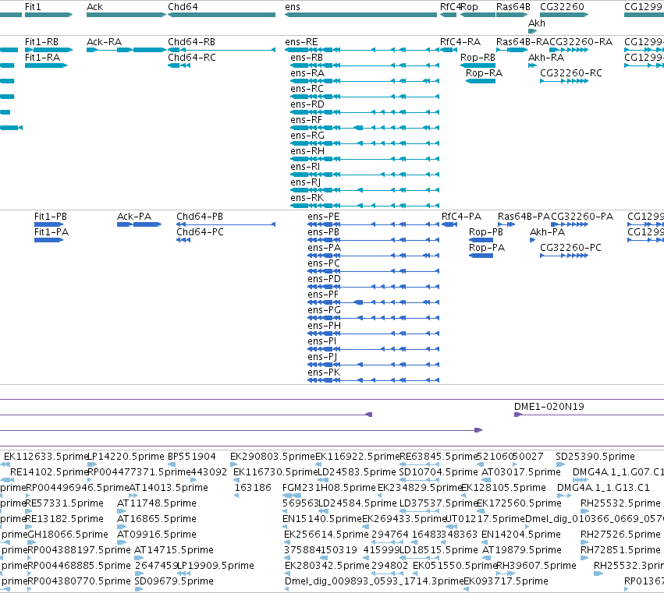Click the Rop-RB transcript label
664x593 pixels.
click(478, 58)
